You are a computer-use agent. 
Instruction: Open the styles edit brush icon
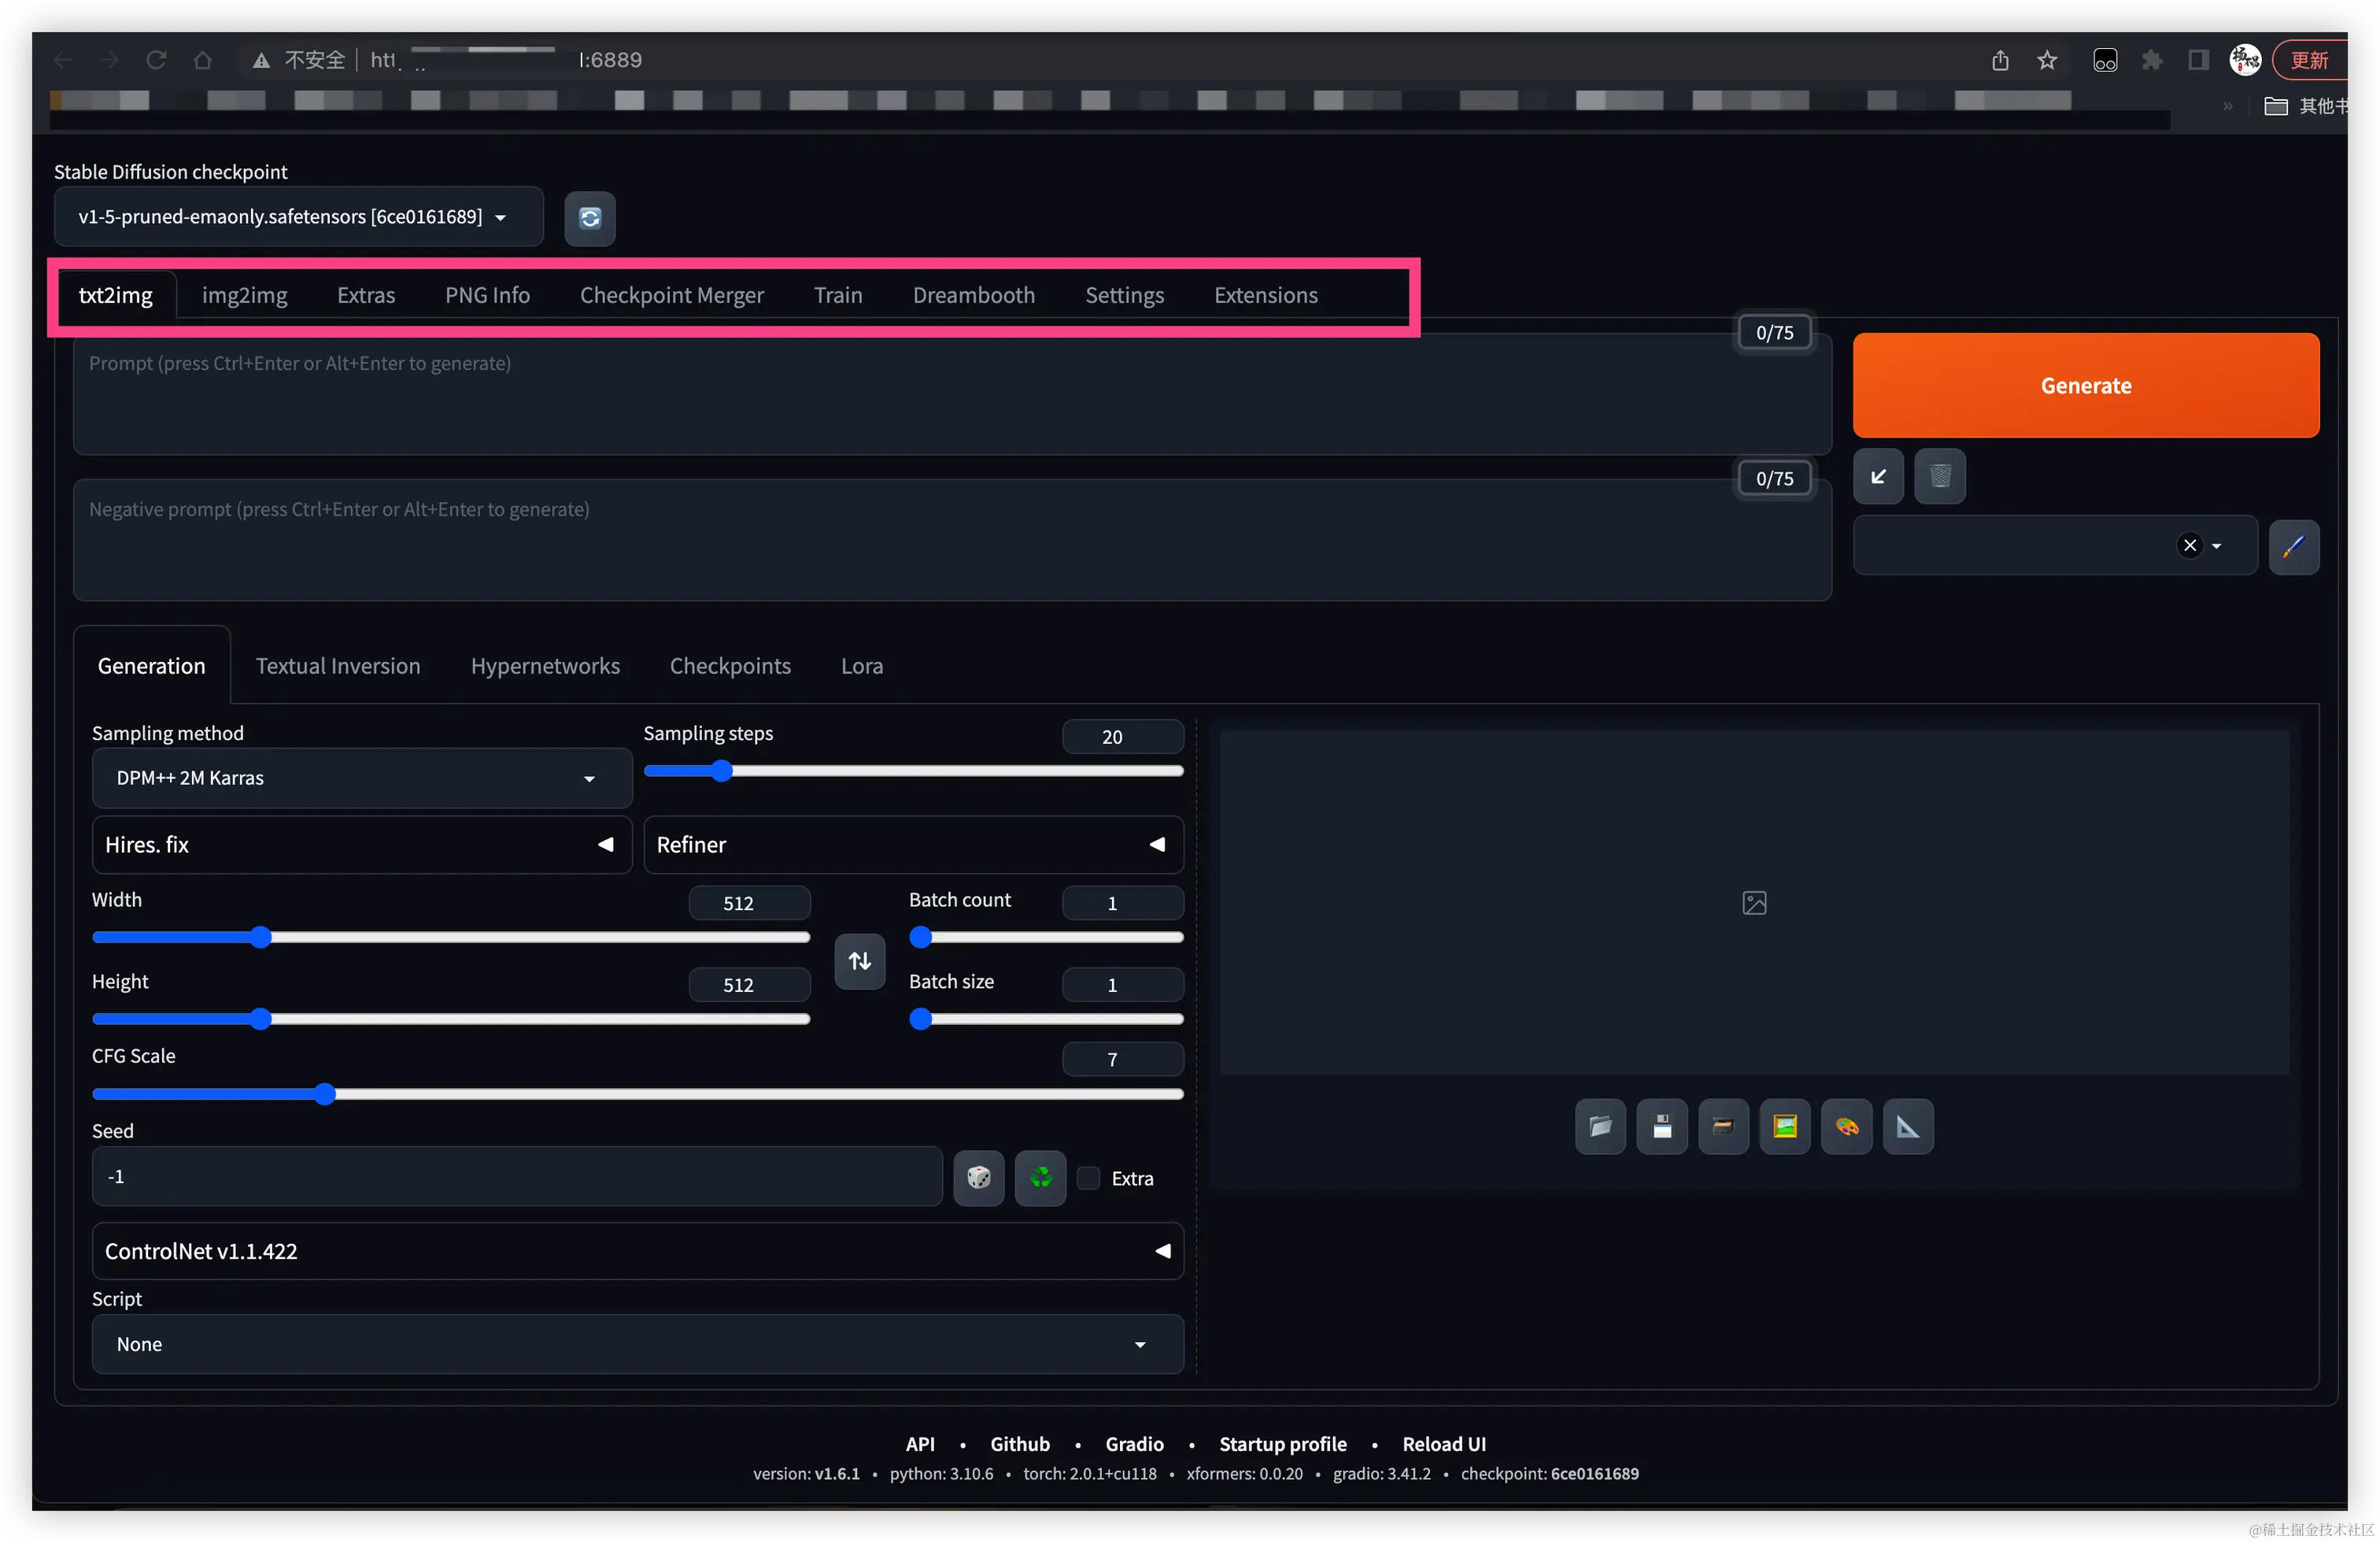[x=2293, y=546]
